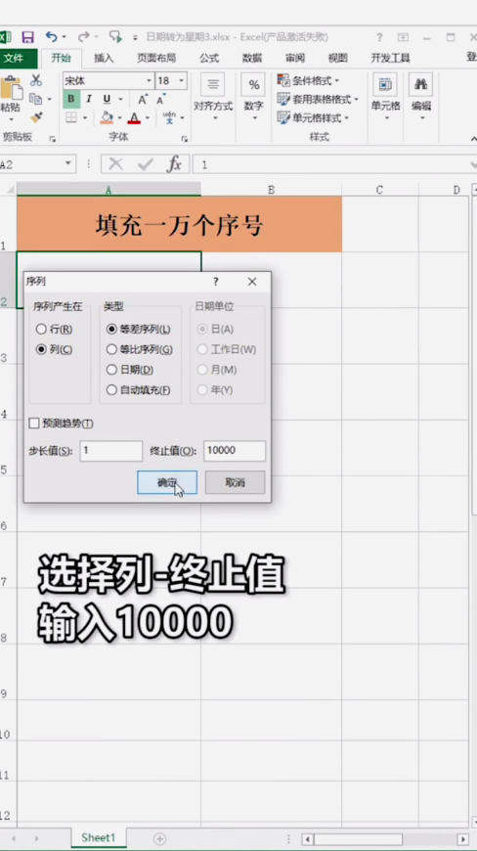
Task: Switch to the 数据 Data tab
Action: click(252, 58)
